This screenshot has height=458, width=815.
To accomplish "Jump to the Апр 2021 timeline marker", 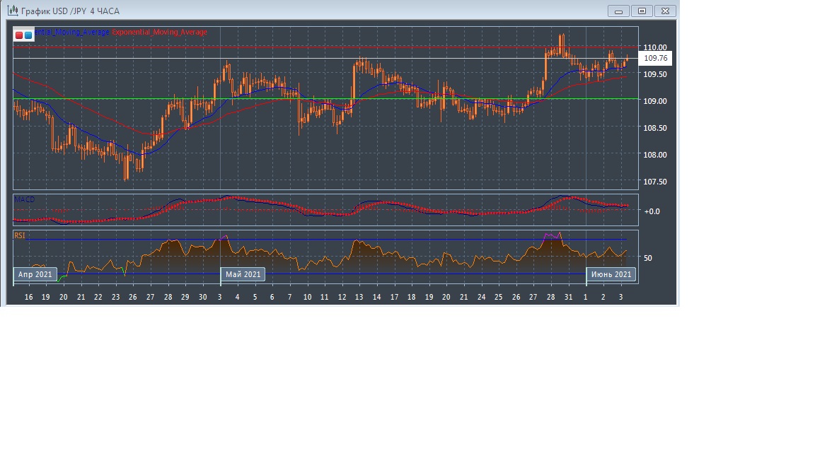I will pos(35,274).
